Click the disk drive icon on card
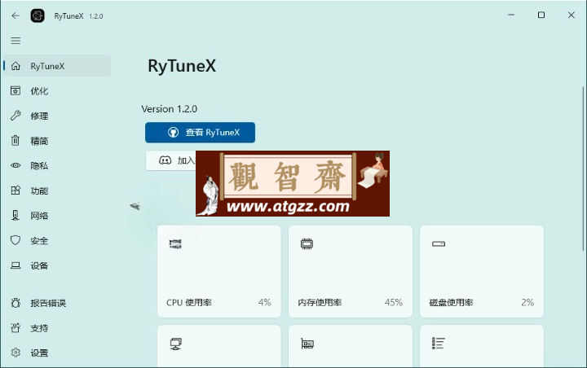Viewport: 587px width, 368px height. tap(439, 244)
